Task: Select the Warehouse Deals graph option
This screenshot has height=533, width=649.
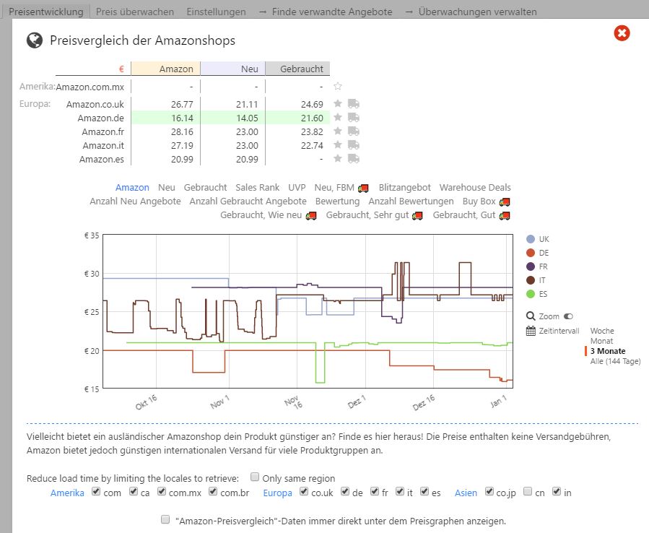Action: (x=475, y=188)
